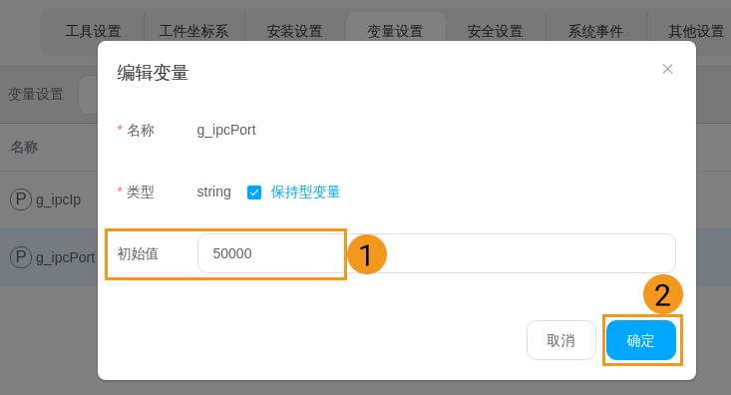Switch to the 工具设置 tab
The image size is (731, 395).
point(93,31)
